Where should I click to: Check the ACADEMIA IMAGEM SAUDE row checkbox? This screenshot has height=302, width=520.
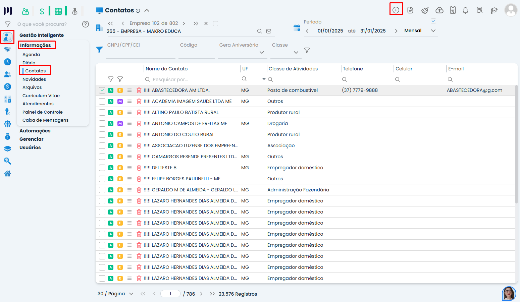(x=102, y=102)
